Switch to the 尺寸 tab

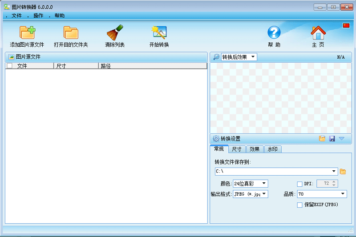click(x=237, y=149)
